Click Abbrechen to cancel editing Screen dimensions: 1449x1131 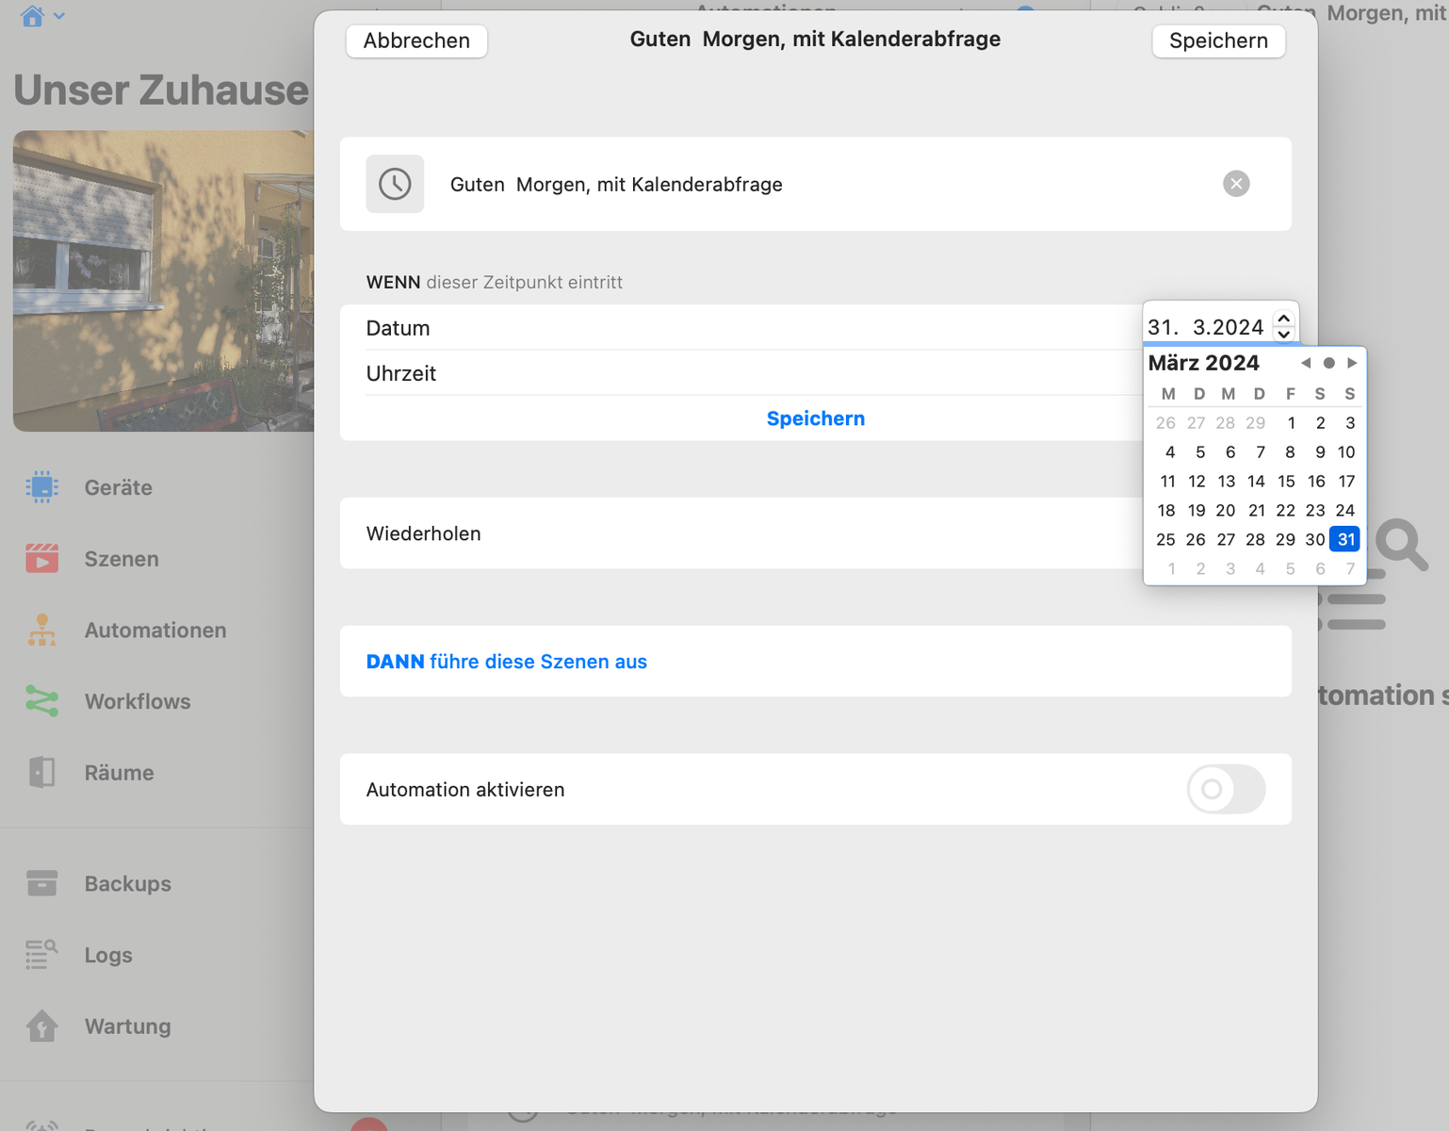(416, 41)
